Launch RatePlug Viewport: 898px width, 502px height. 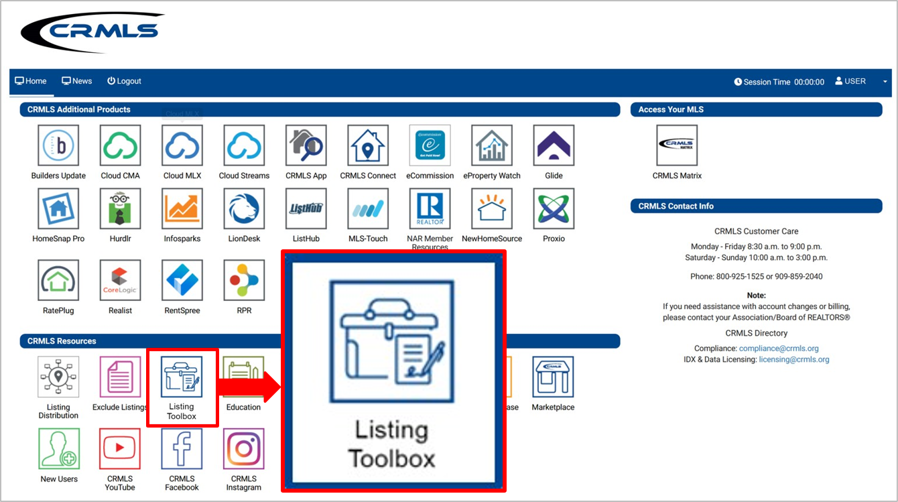click(58, 280)
